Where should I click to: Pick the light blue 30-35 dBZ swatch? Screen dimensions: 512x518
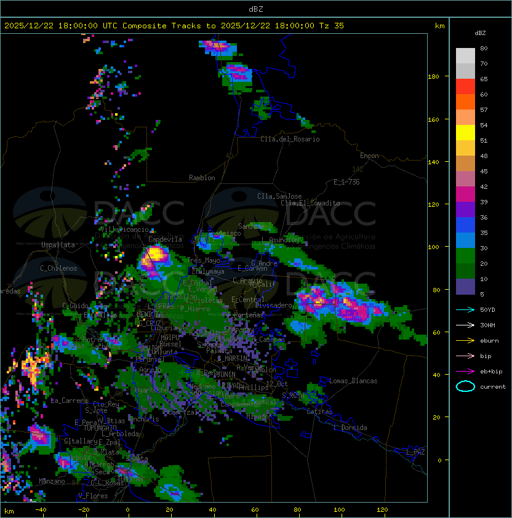click(465, 241)
